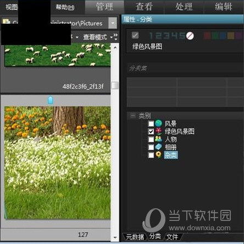
Task: Click the blue tag icon above flower thumbnail
Action: pyautogui.click(x=51, y=100)
